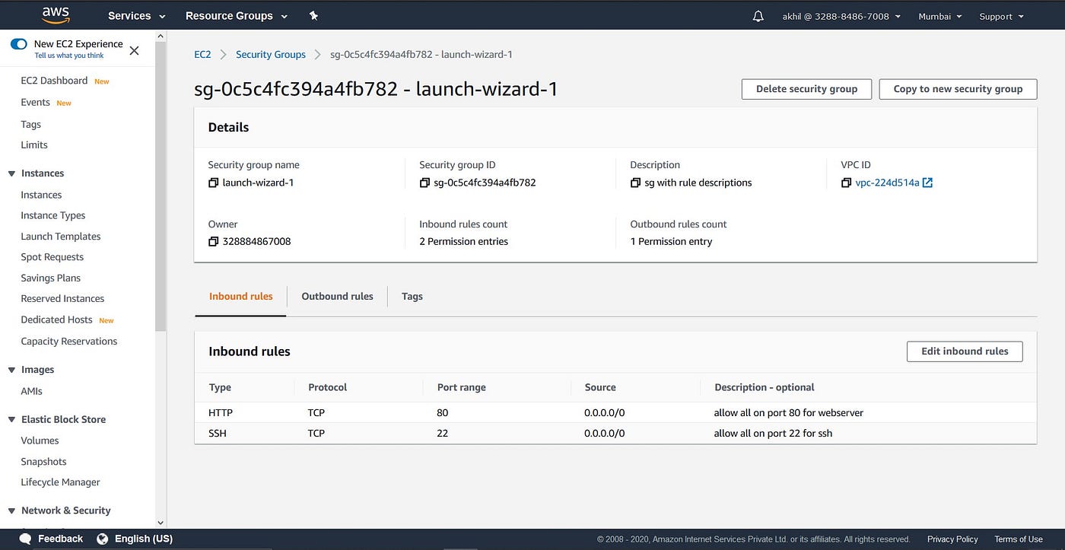Open the Support dropdown
This screenshot has width=1065, height=550.
point(1001,16)
